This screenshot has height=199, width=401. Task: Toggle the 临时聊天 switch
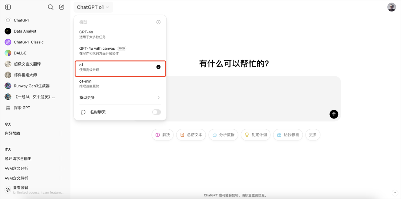(x=157, y=112)
